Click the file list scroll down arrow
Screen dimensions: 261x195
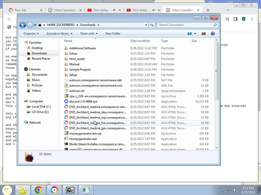point(217,148)
